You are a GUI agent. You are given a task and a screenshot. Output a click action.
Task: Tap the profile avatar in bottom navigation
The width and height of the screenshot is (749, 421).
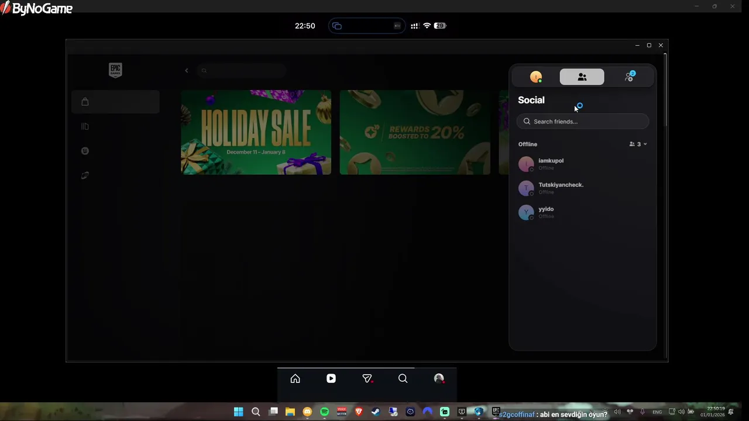(x=439, y=379)
